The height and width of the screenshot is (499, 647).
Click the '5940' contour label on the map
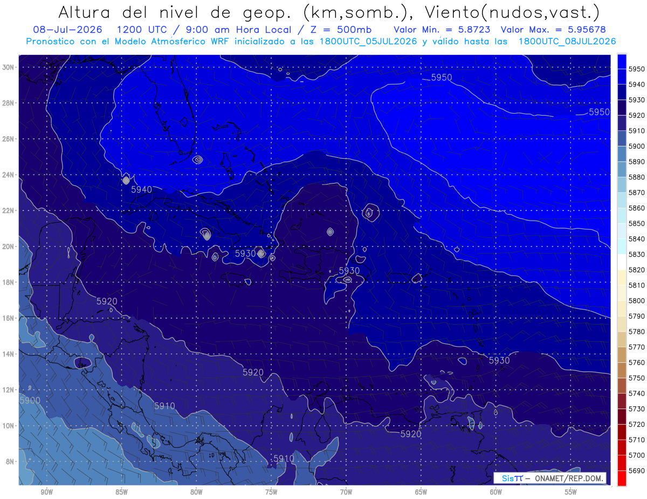(x=141, y=189)
